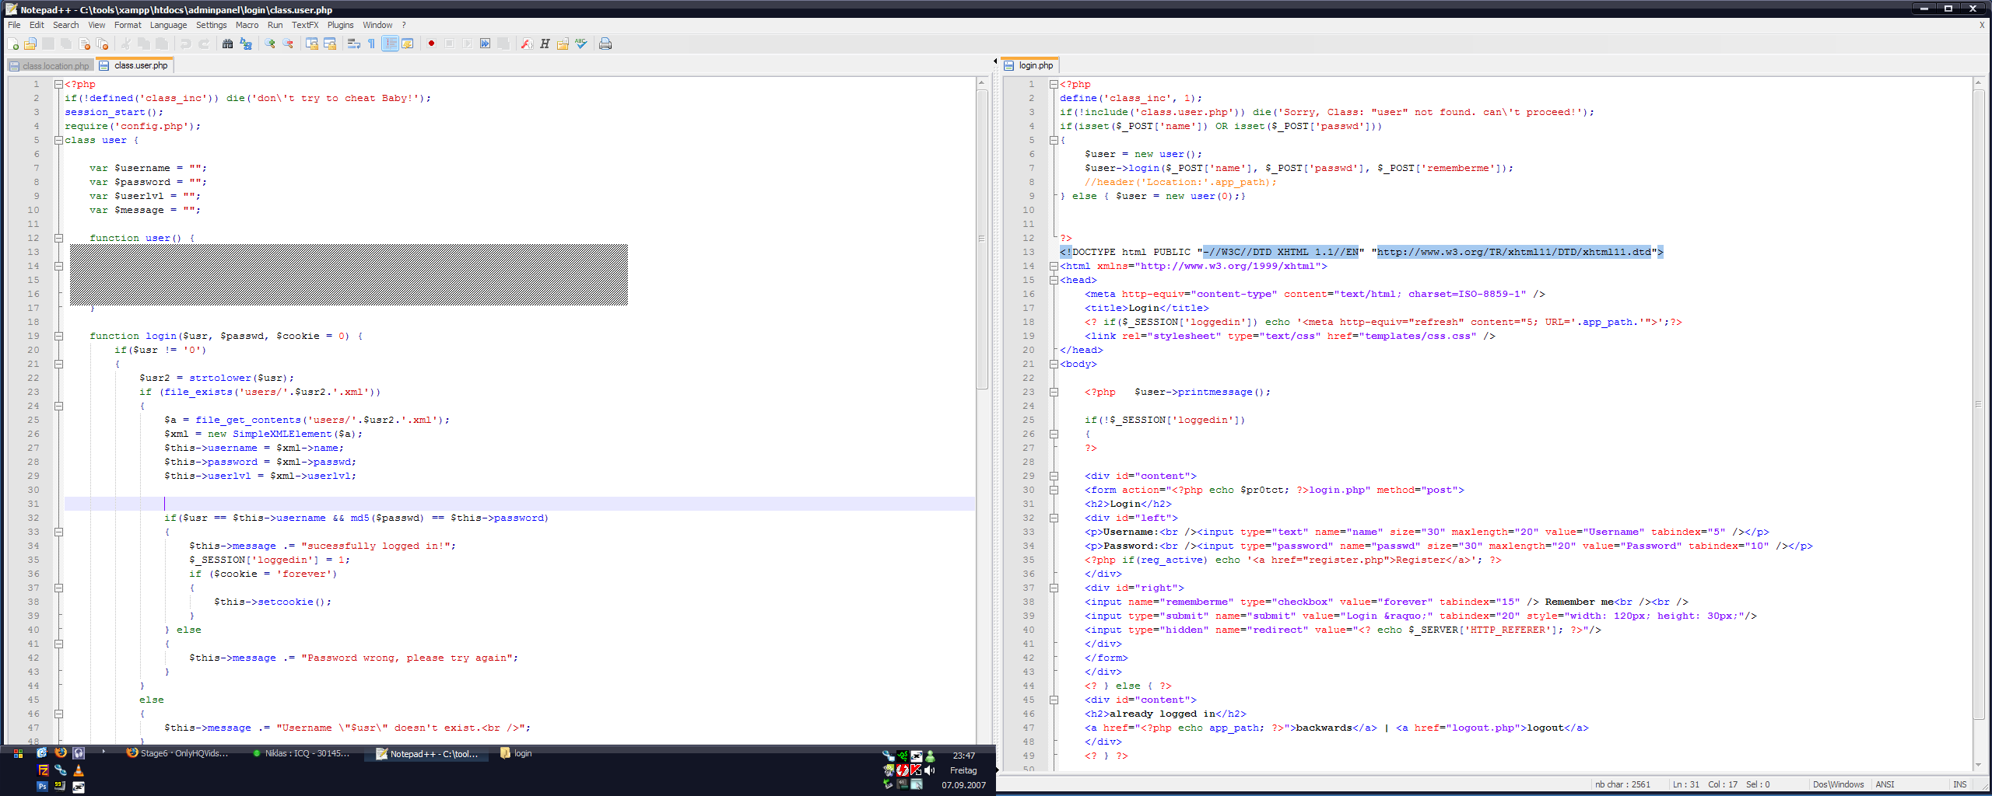The height and width of the screenshot is (796, 1992).
Task: Open the folder-explorer plugin icon in toolbar
Action: (563, 44)
